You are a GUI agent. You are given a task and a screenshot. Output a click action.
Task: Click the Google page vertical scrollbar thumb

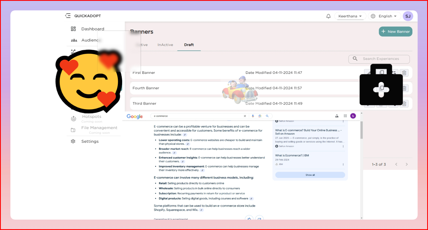click(362, 130)
